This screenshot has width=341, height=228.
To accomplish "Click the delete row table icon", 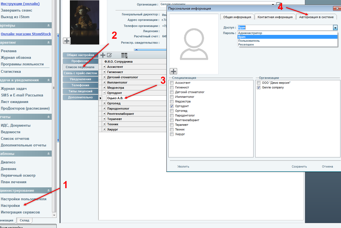I will click(124, 55).
